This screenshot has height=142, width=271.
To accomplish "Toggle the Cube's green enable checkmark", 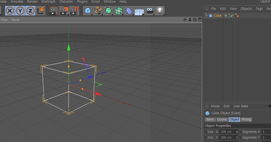I will [232, 16].
